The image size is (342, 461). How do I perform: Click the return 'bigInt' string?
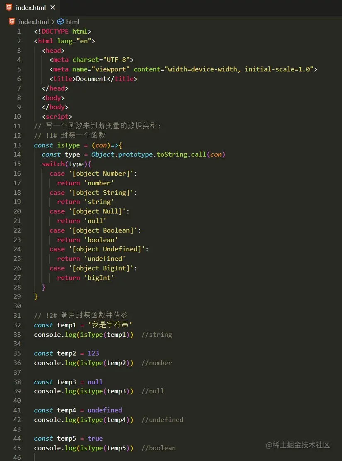(x=99, y=278)
